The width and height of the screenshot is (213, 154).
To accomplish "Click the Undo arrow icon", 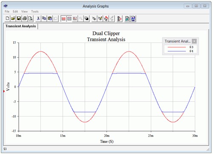I will point(55,18).
